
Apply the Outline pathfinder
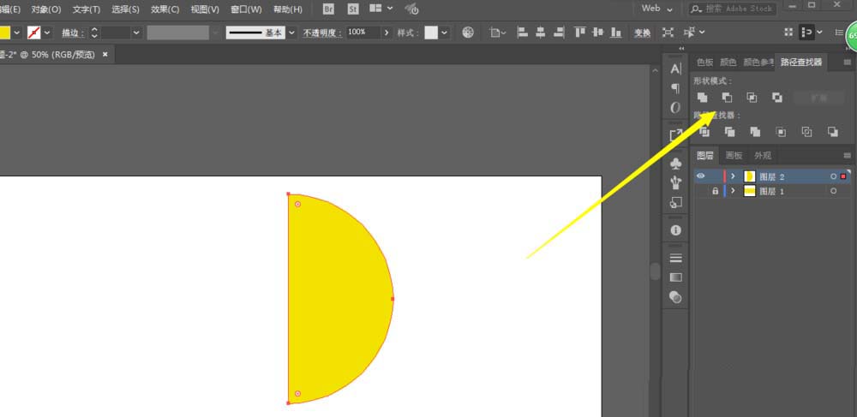pos(806,132)
